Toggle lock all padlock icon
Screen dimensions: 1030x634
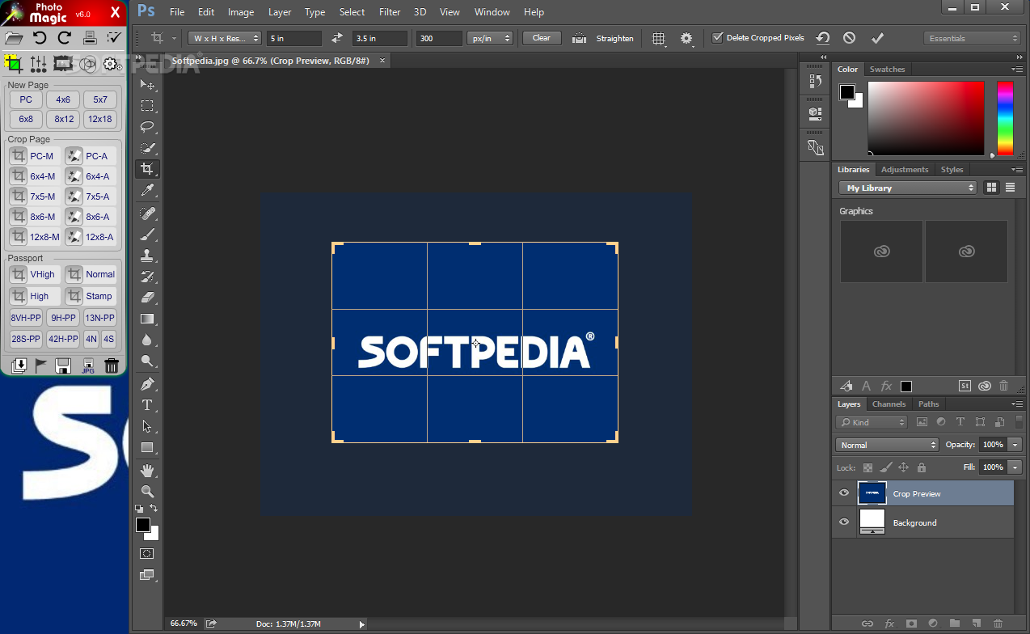tap(922, 467)
